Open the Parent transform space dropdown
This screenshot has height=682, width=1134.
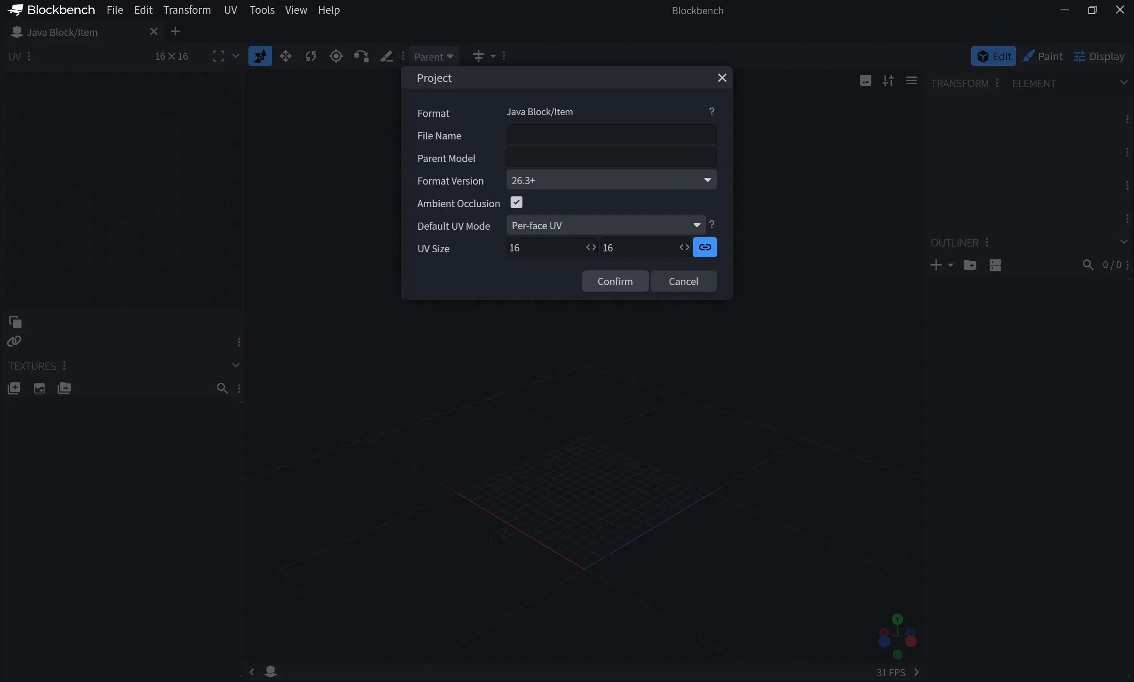click(x=434, y=57)
